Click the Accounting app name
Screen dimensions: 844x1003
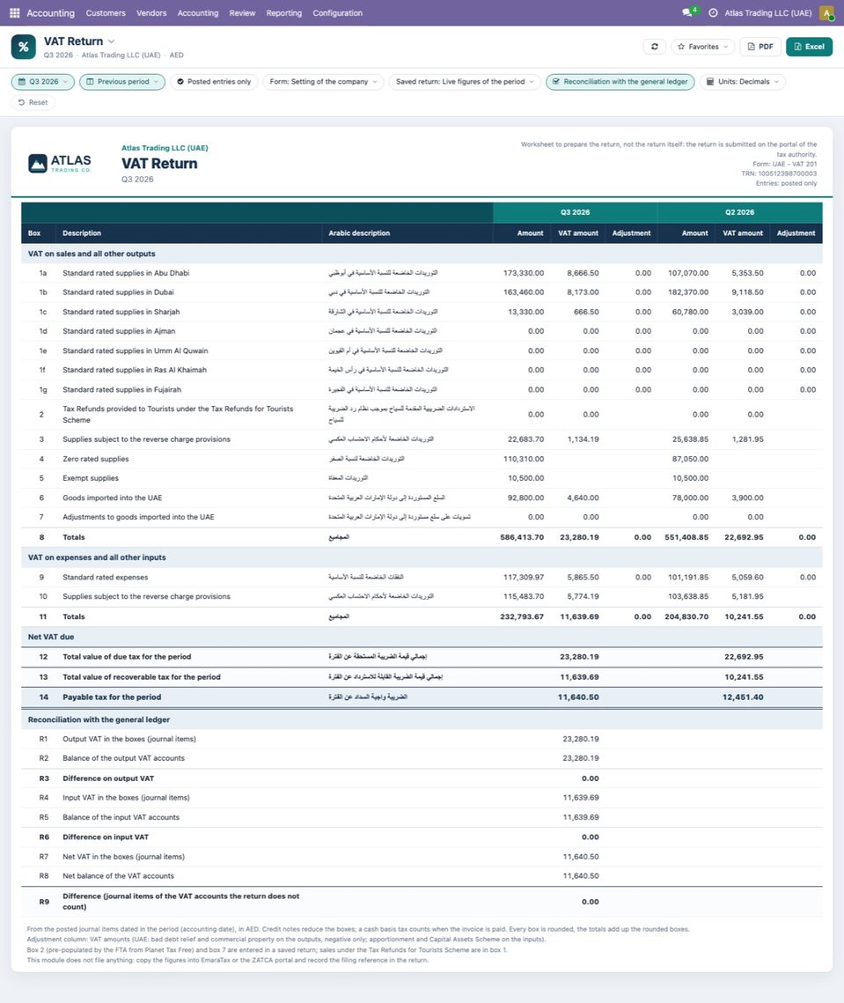pyautogui.click(x=50, y=13)
